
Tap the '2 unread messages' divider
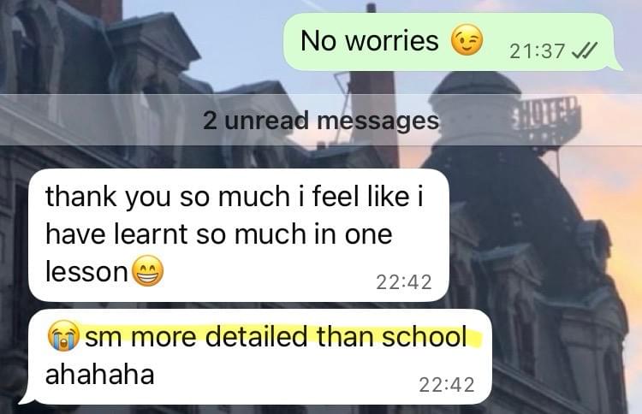click(x=321, y=120)
